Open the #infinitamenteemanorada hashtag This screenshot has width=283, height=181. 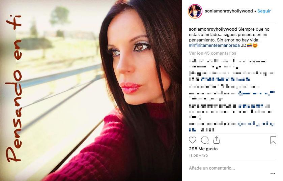point(214,46)
